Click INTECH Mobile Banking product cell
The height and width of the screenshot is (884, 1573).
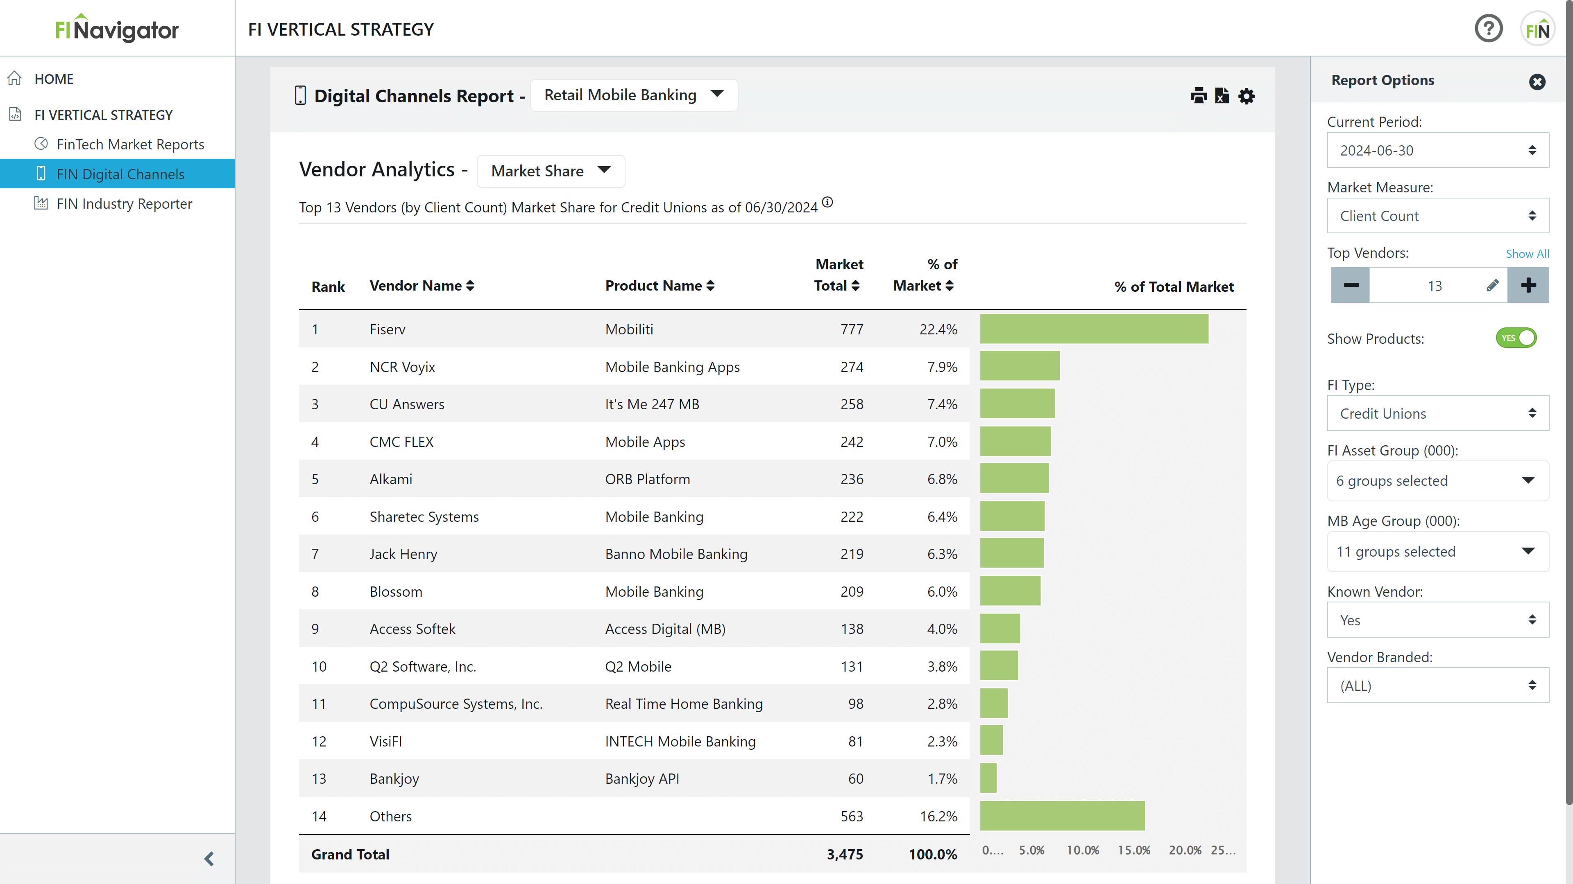click(x=680, y=741)
